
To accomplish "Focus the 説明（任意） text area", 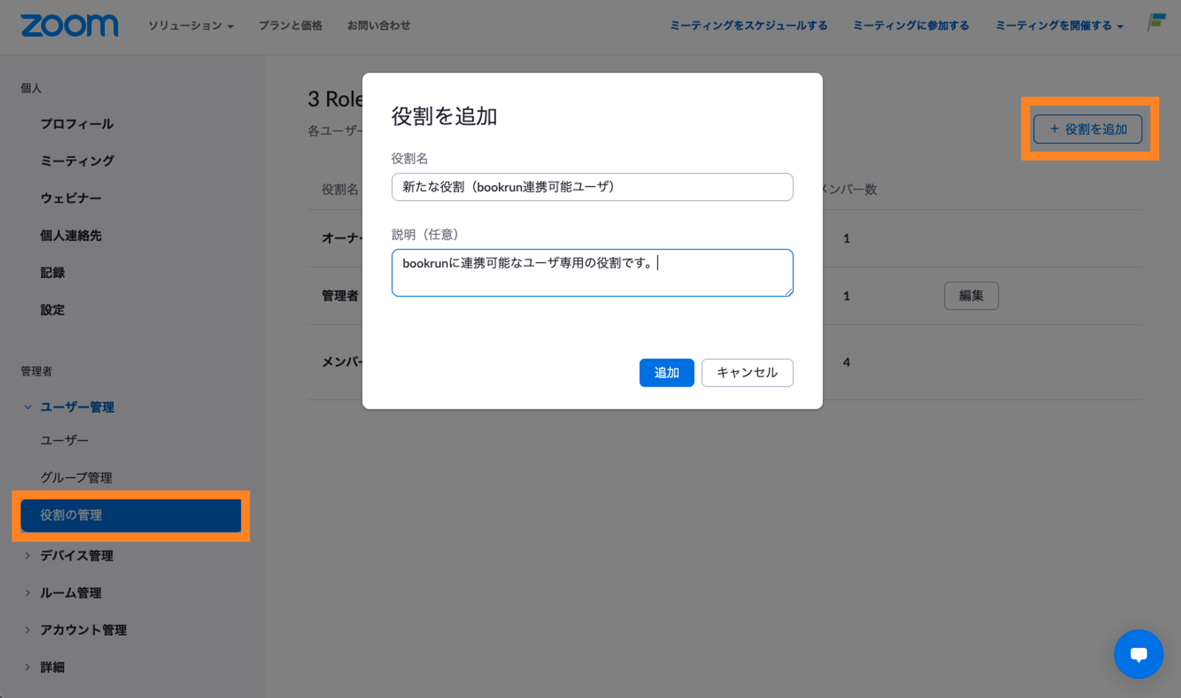I will [x=592, y=273].
